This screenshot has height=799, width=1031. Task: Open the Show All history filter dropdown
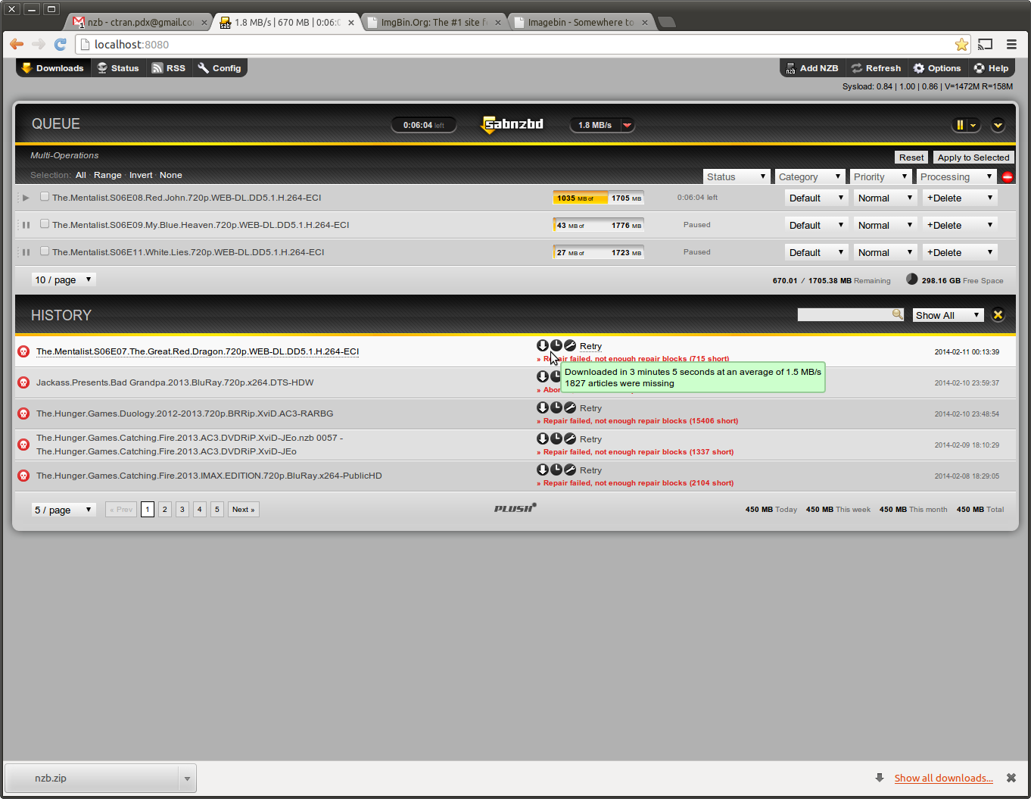coord(948,315)
